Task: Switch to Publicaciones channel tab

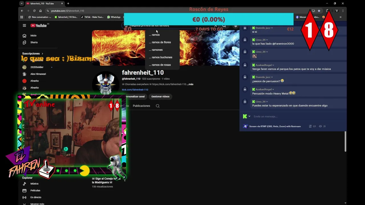Action: pyautogui.click(x=141, y=106)
